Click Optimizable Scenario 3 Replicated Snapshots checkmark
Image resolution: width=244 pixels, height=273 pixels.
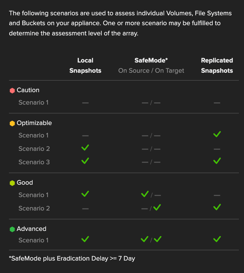point(217,161)
